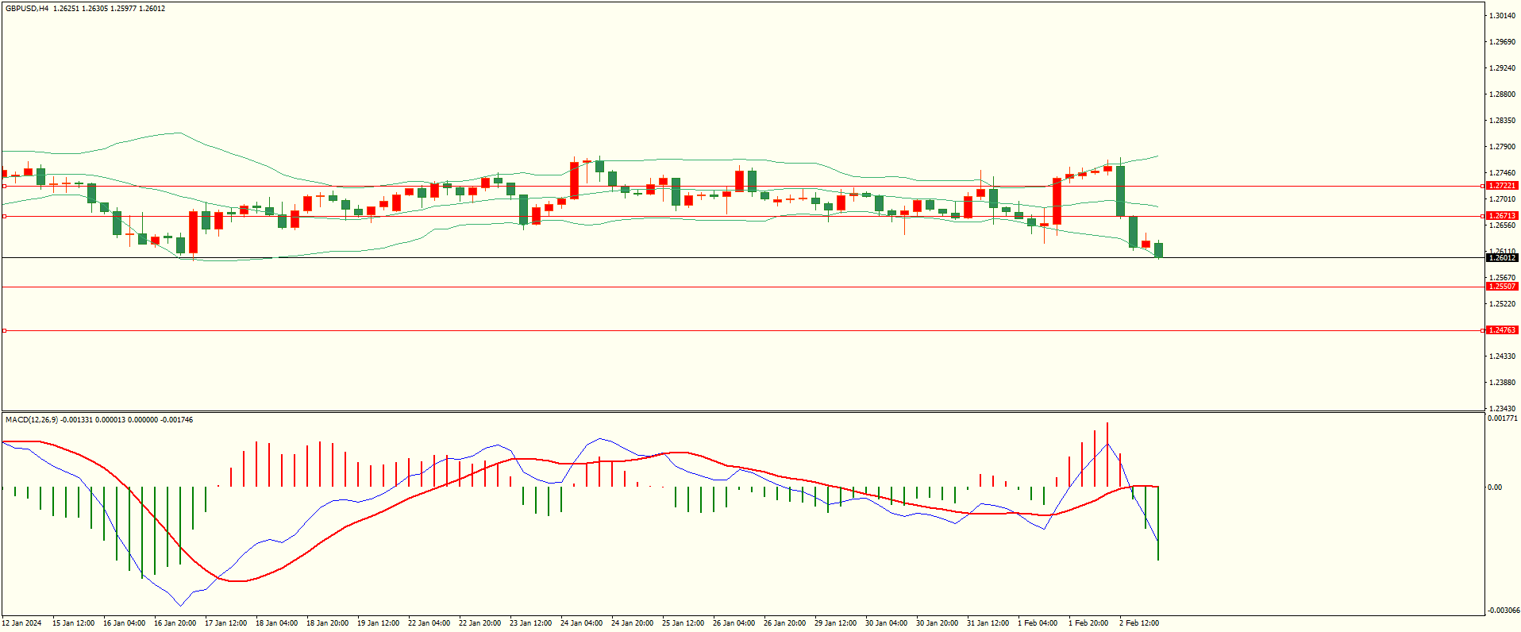The image size is (1521, 632).
Task: Select the left handle of the 1.27221 line
Action: point(4,187)
